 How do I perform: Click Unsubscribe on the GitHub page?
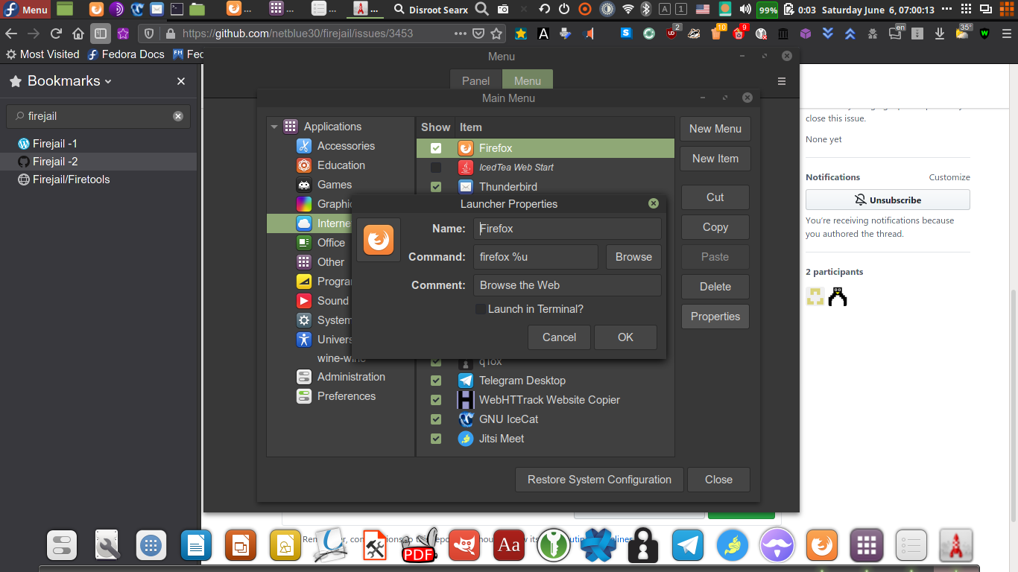coord(888,200)
